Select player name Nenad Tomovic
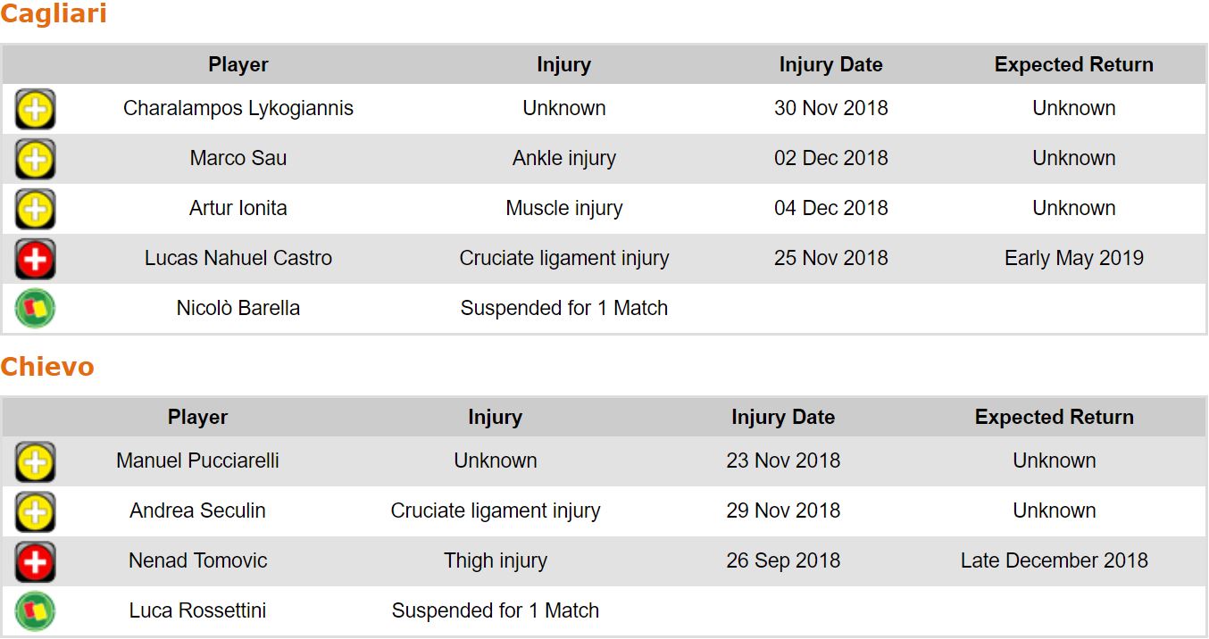The height and width of the screenshot is (639, 1209). (x=197, y=560)
